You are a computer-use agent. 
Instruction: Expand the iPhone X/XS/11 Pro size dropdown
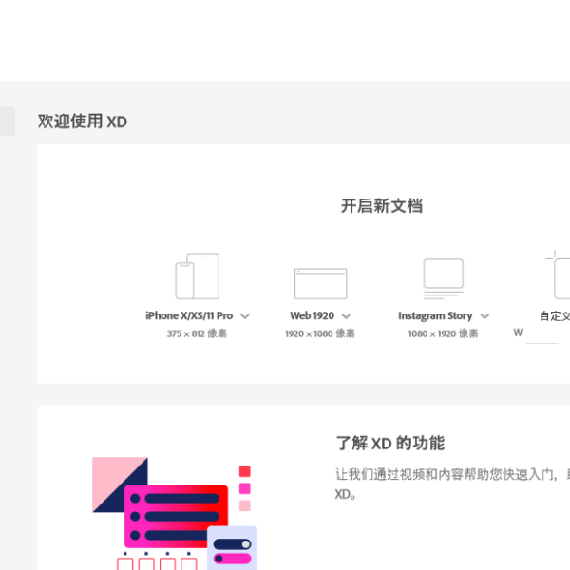point(245,316)
